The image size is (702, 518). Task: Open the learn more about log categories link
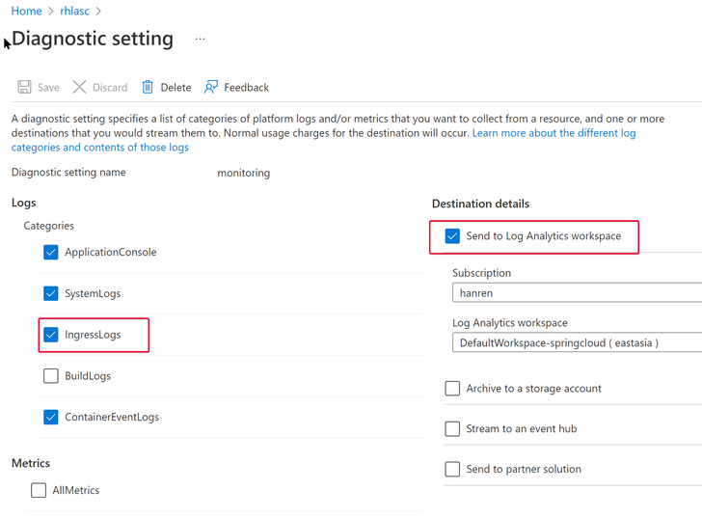point(553,133)
